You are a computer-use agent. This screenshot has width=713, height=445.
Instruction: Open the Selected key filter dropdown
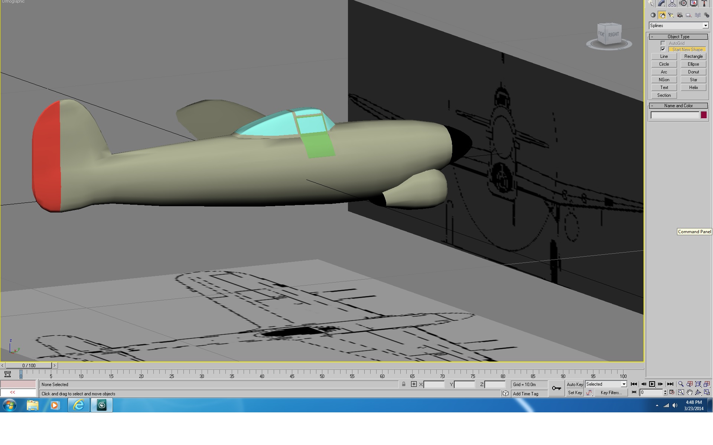[606, 384]
